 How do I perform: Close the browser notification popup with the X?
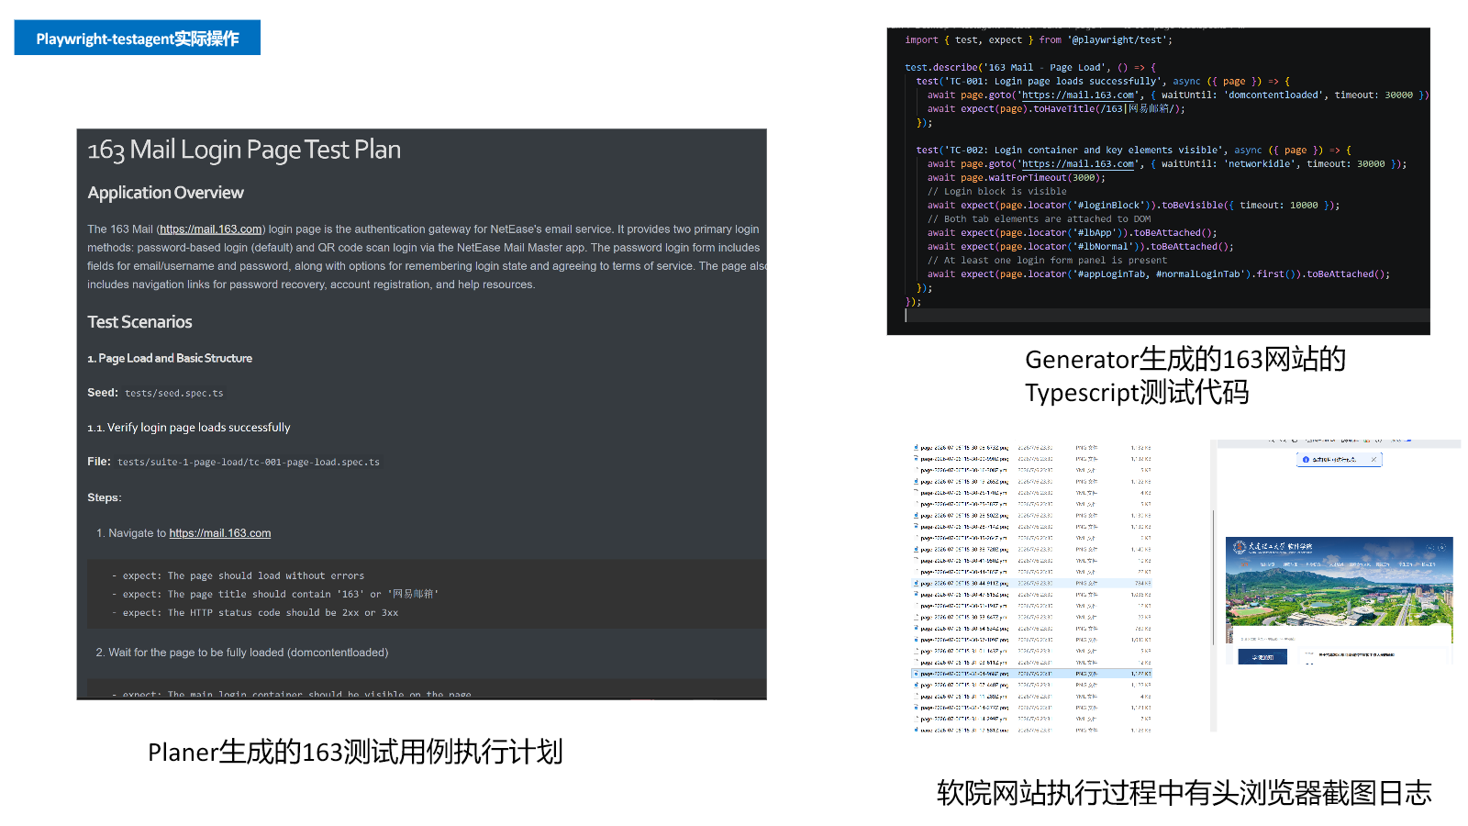(x=1373, y=459)
